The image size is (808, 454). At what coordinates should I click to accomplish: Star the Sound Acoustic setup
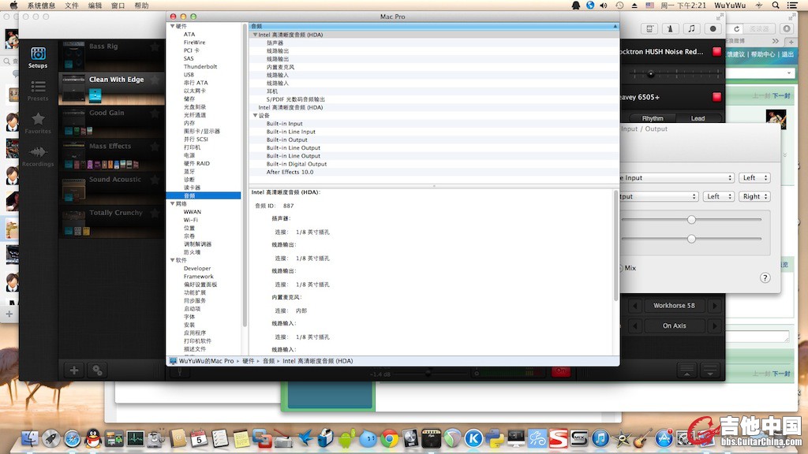pos(154,180)
